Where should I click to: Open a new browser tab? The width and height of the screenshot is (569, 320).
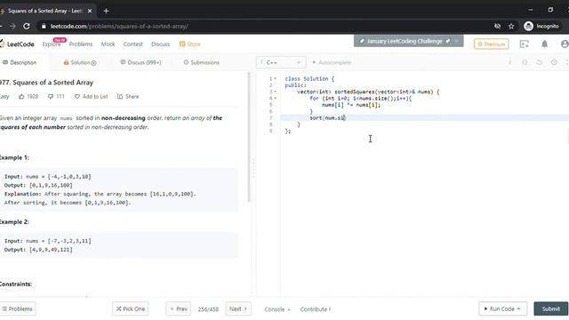tap(106, 11)
